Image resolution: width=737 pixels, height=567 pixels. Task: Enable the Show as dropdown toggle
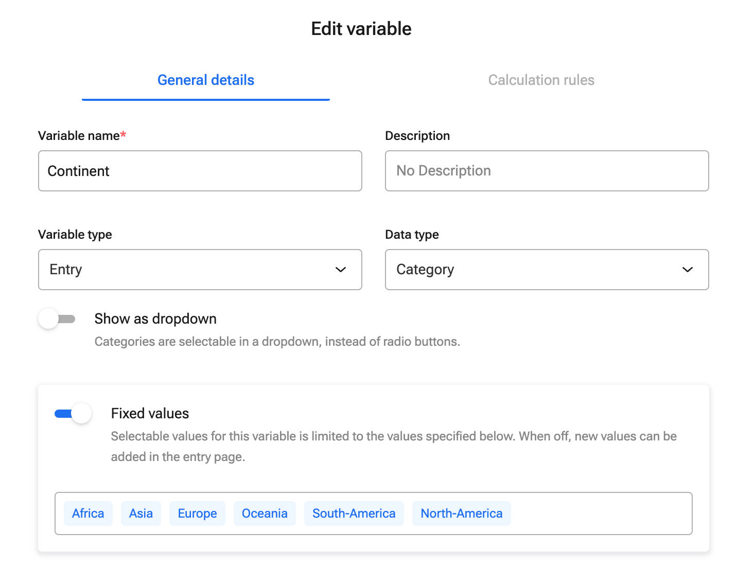[x=57, y=319]
